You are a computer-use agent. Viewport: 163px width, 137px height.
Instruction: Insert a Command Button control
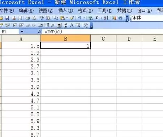28,25
